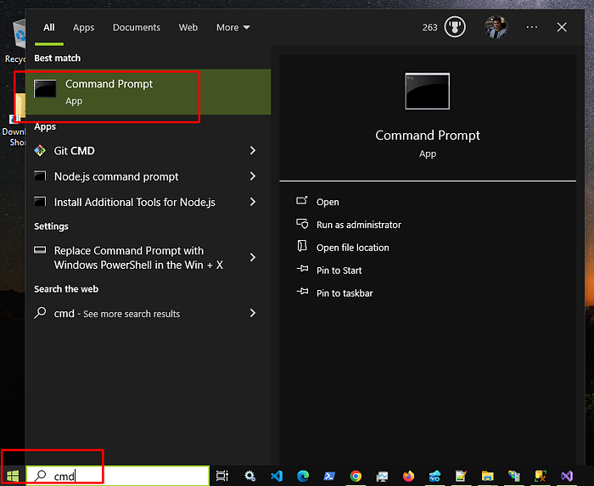Image resolution: width=594 pixels, height=486 pixels.
Task: Switch to the Apps tab
Action: 84,27
